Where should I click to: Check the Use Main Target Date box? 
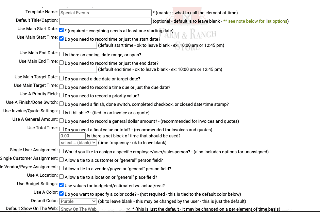(x=62, y=78)
